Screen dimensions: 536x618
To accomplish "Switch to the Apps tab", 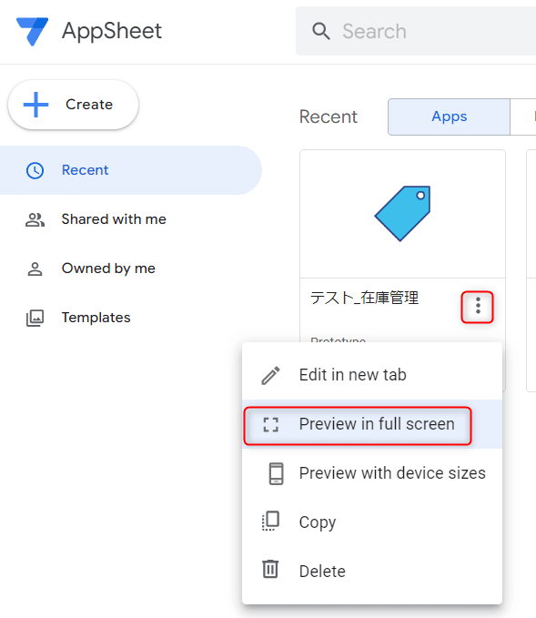I will point(449,117).
